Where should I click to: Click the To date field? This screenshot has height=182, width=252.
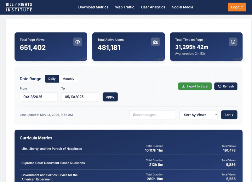pyautogui.click(x=80, y=97)
